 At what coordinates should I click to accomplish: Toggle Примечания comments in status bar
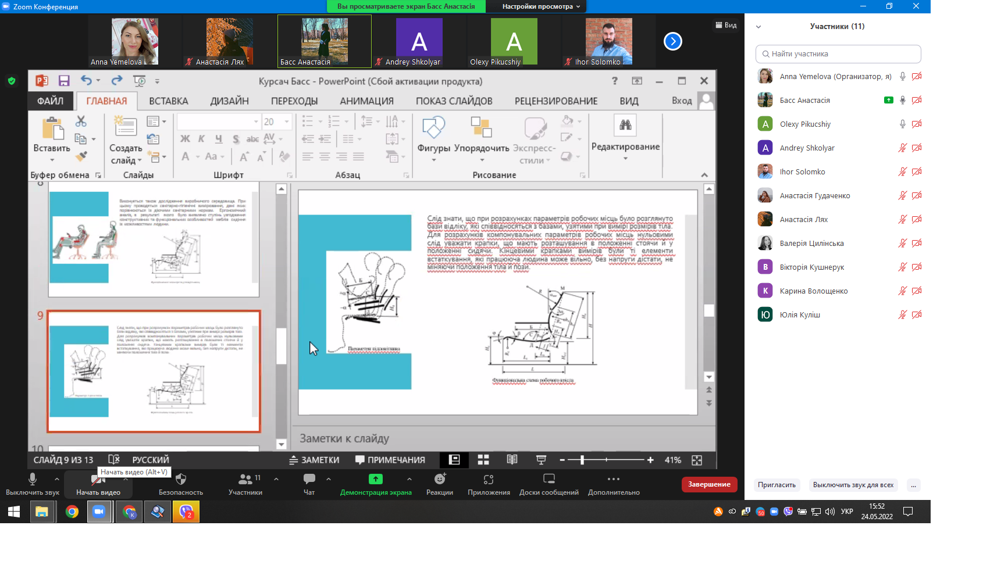(x=390, y=460)
